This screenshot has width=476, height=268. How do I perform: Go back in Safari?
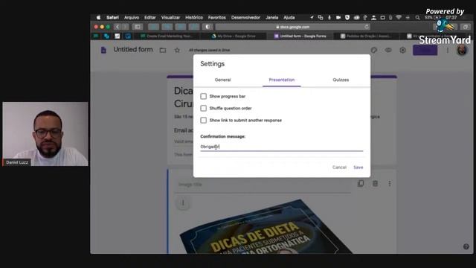[x=118, y=27]
